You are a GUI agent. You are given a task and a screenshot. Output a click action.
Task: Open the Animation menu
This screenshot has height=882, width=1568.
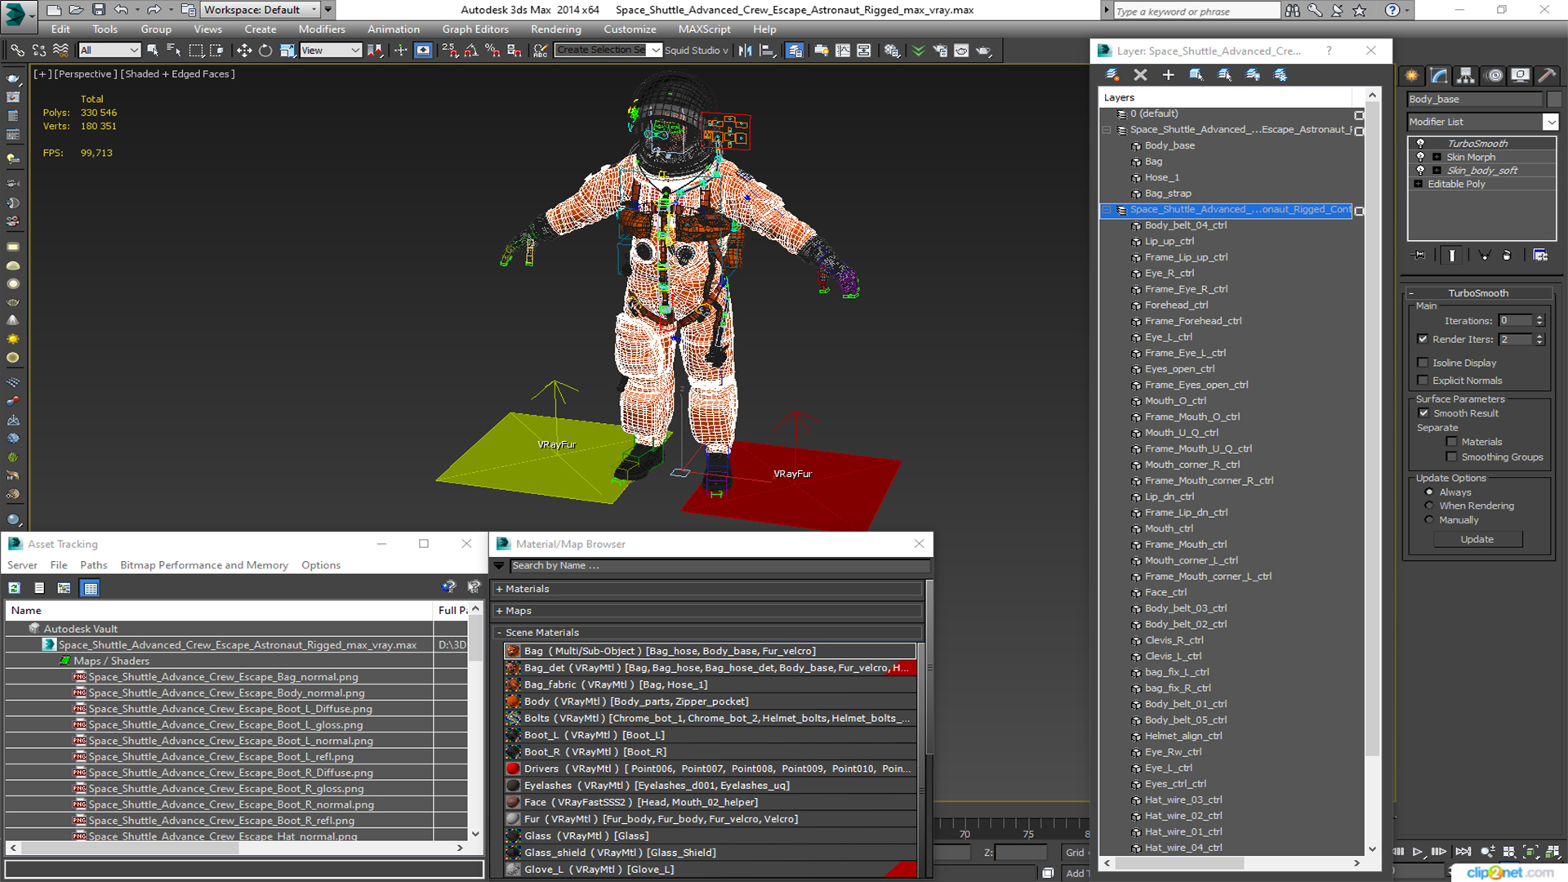pyautogui.click(x=393, y=29)
